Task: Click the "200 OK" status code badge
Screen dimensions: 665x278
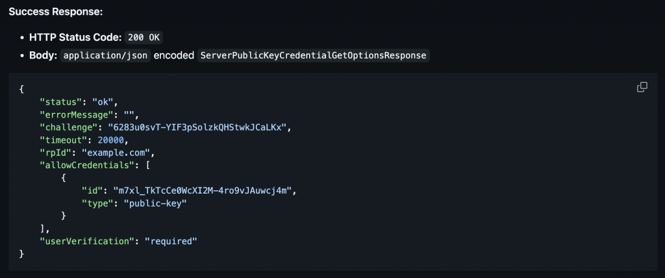Action: point(144,38)
